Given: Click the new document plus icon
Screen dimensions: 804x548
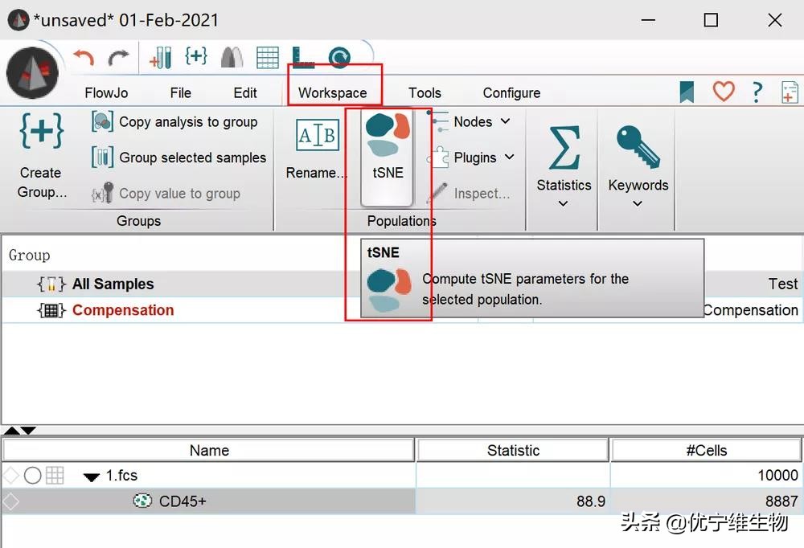Looking at the screenshot, I should [x=790, y=92].
